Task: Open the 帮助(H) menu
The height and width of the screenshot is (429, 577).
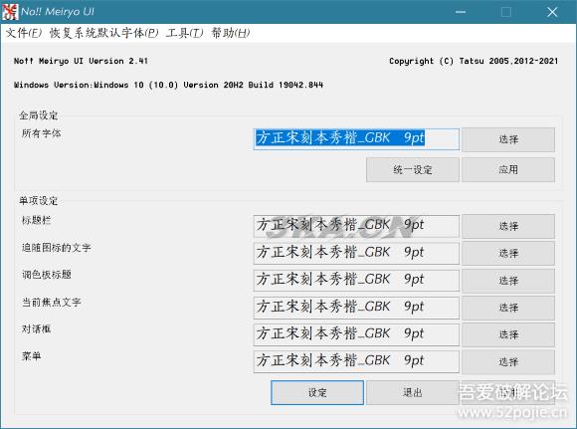Action: click(x=231, y=33)
